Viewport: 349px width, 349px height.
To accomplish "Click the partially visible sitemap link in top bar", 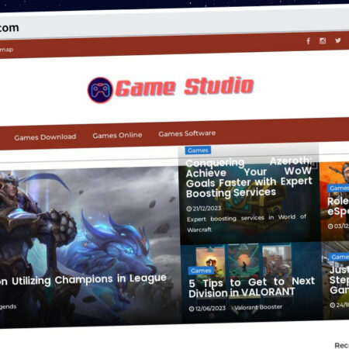I will (x=6, y=50).
